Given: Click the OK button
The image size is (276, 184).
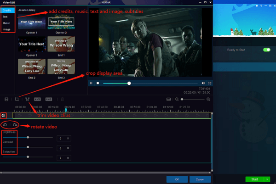Looking at the screenshot, I should tap(177, 179).
